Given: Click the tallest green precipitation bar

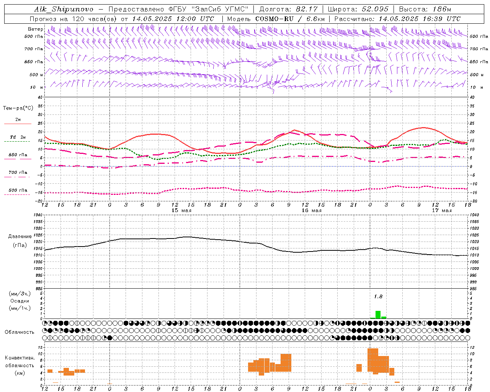Looking at the screenshot, I should click(x=378, y=315).
